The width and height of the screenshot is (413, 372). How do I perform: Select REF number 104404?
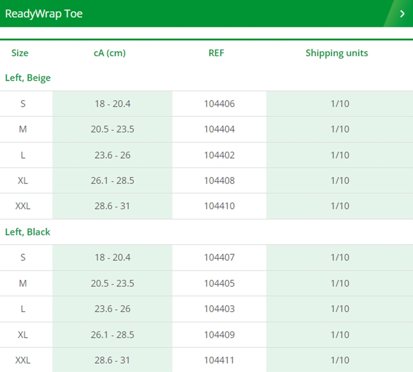(219, 129)
